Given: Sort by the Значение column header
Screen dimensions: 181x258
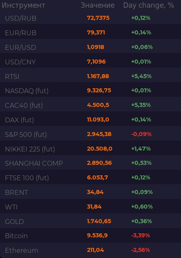Looking at the screenshot, I should (98, 5).
